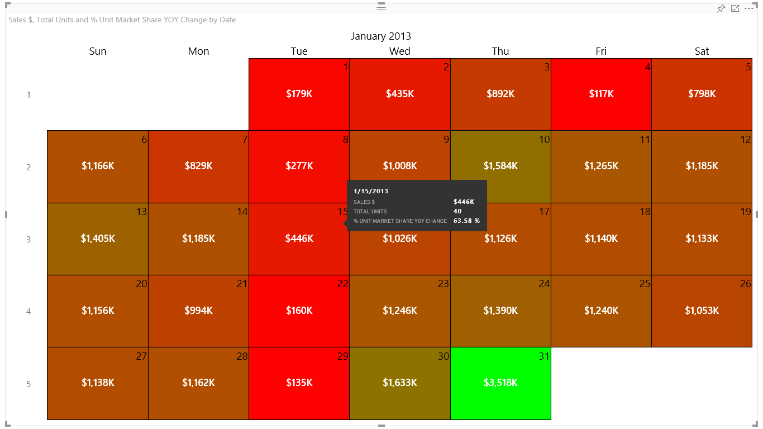
Task: Open focus mode for the visual
Action: click(735, 8)
